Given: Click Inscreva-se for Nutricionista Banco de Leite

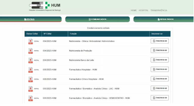Looking at the screenshot, I should click(160, 60).
